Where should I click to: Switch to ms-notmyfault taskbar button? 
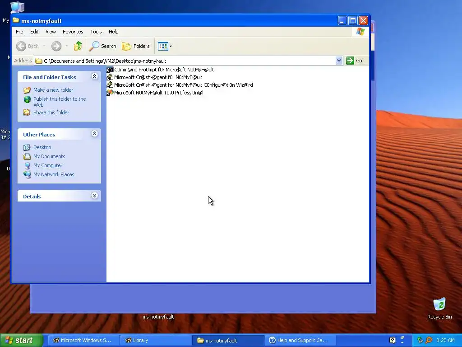click(228, 340)
